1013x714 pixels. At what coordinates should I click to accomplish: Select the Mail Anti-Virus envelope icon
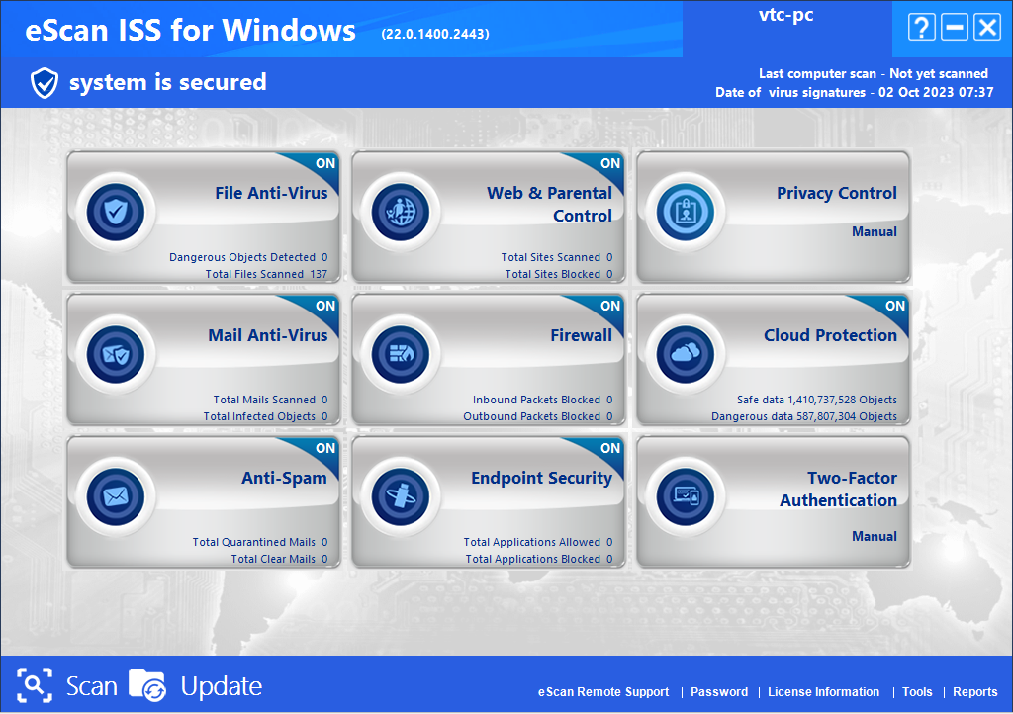tap(116, 353)
